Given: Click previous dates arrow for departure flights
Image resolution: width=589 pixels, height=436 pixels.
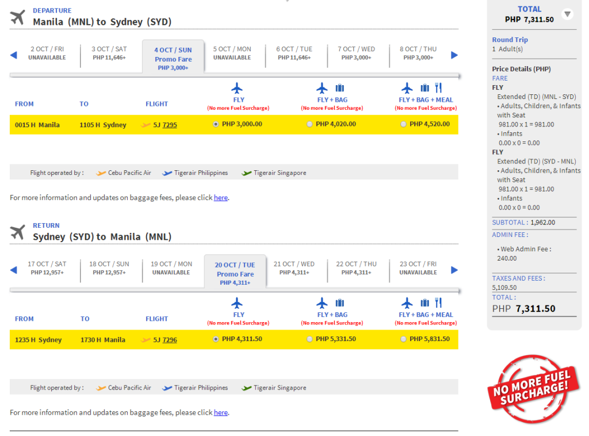Looking at the screenshot, I should click(x=14, y=55).
